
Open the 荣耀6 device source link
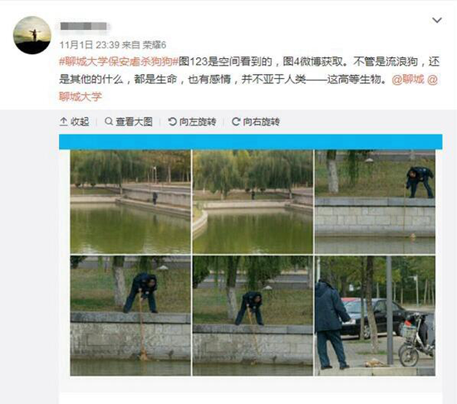tap(154, 45)
